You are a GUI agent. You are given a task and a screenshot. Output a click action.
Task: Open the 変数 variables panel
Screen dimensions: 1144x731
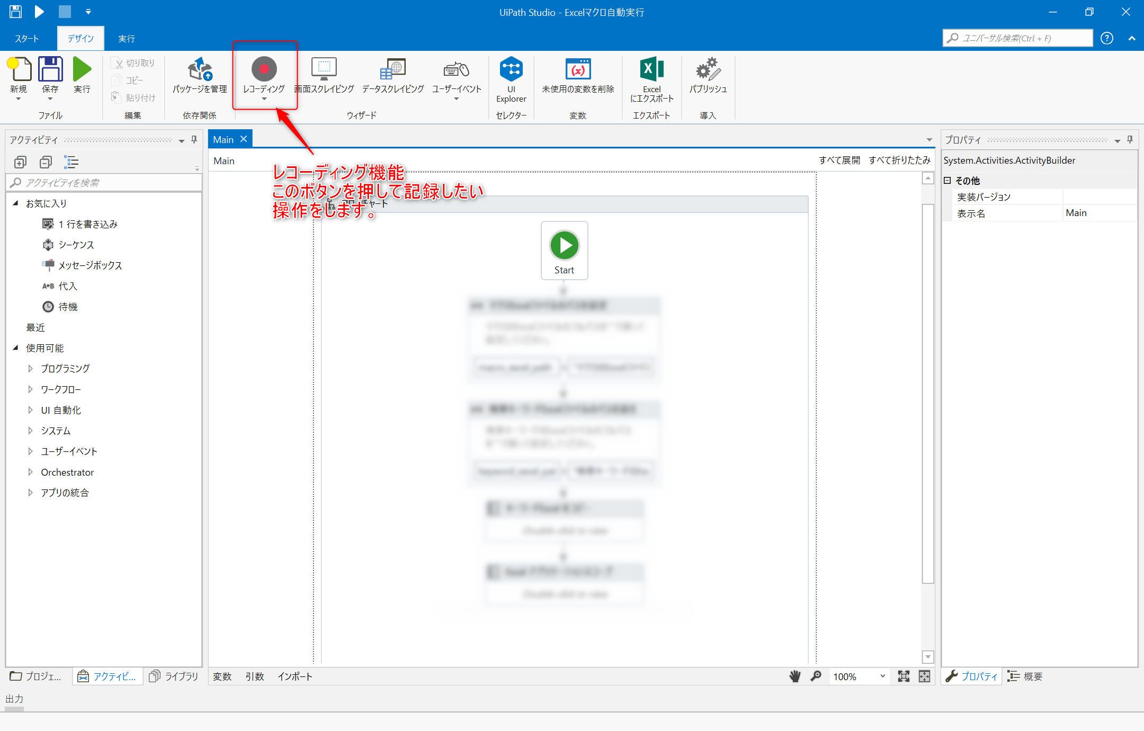(x=222, y=676)
